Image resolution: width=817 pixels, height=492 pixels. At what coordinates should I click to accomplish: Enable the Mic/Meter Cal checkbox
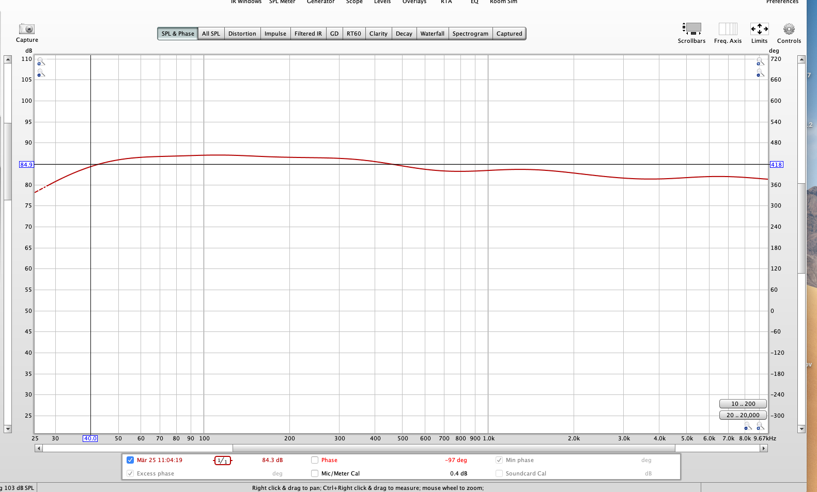[x=315, y=473]
